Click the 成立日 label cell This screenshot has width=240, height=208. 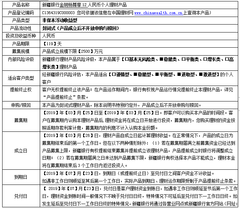click(21, 151)
